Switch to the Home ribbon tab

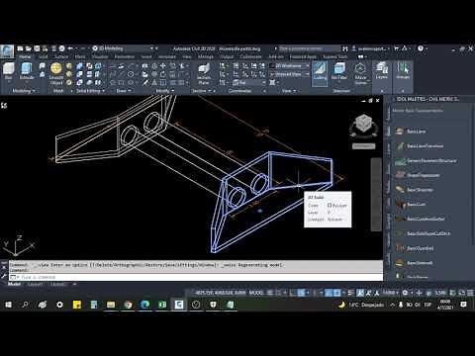tap(25, 56)
